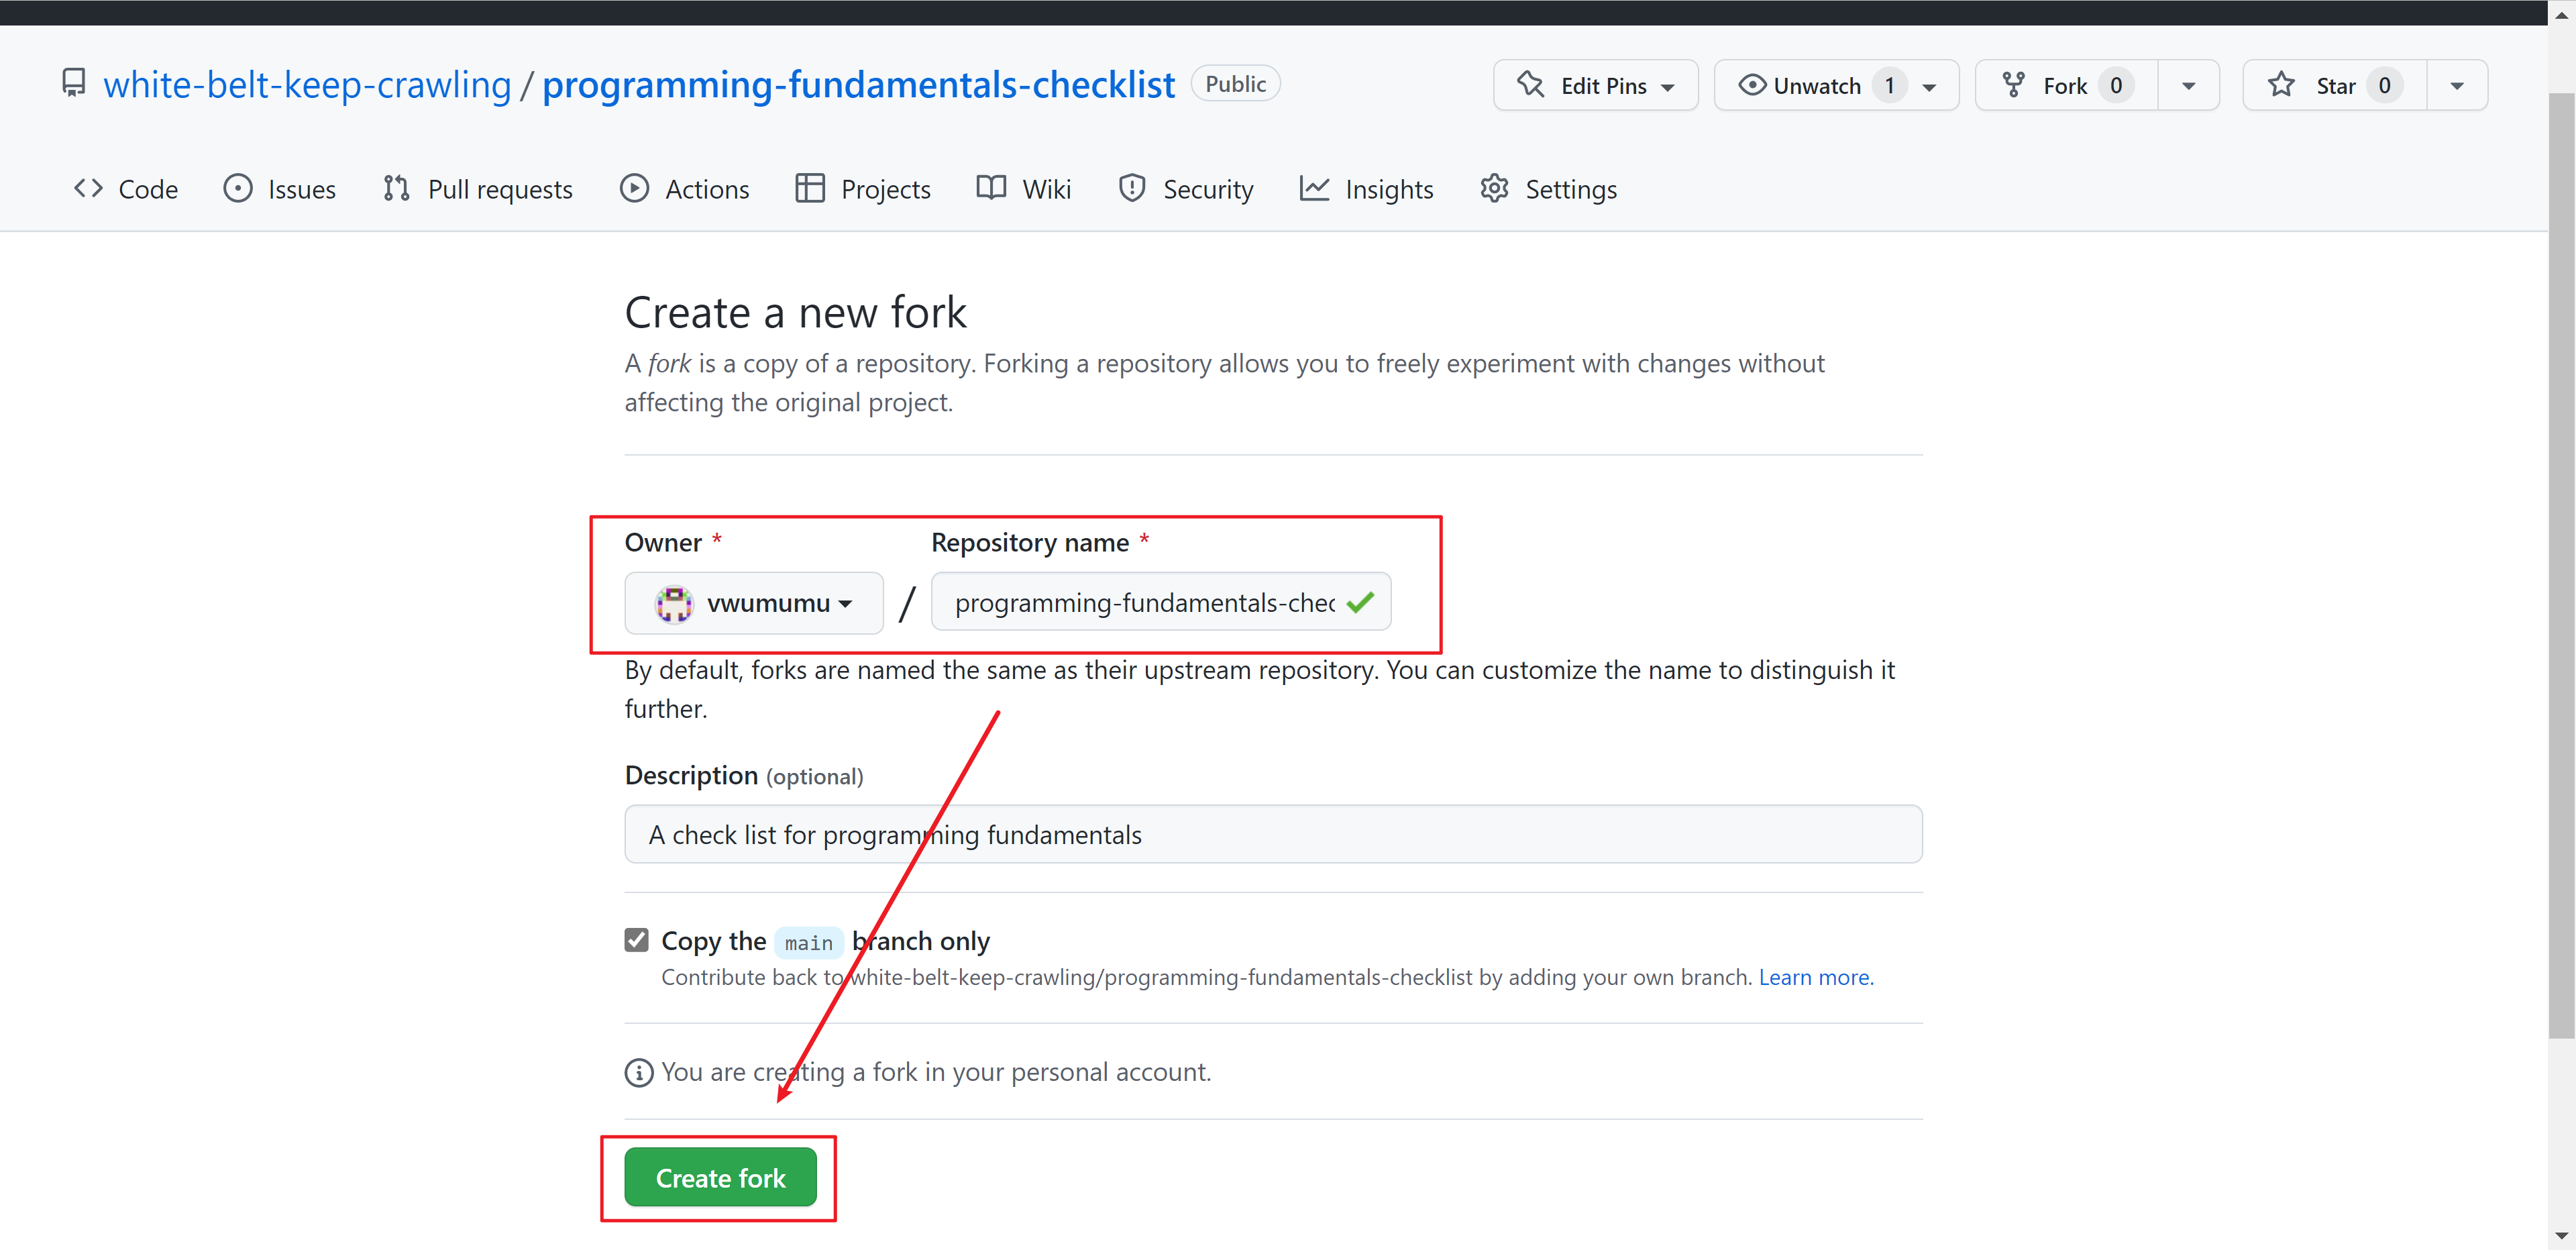
Task: Open the Star lists dropdown arrow
Action: 2456,86
